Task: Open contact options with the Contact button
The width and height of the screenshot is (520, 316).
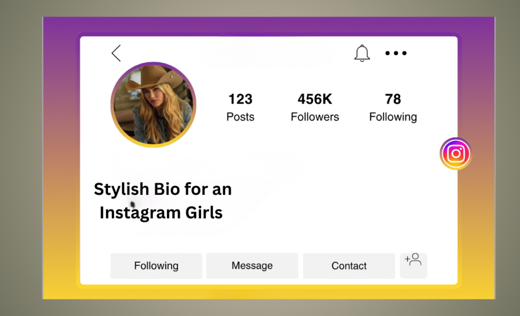Action: point(349,265)
